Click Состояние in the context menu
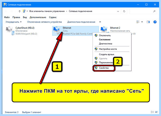 pyautogui.click(x=105, y=40)
